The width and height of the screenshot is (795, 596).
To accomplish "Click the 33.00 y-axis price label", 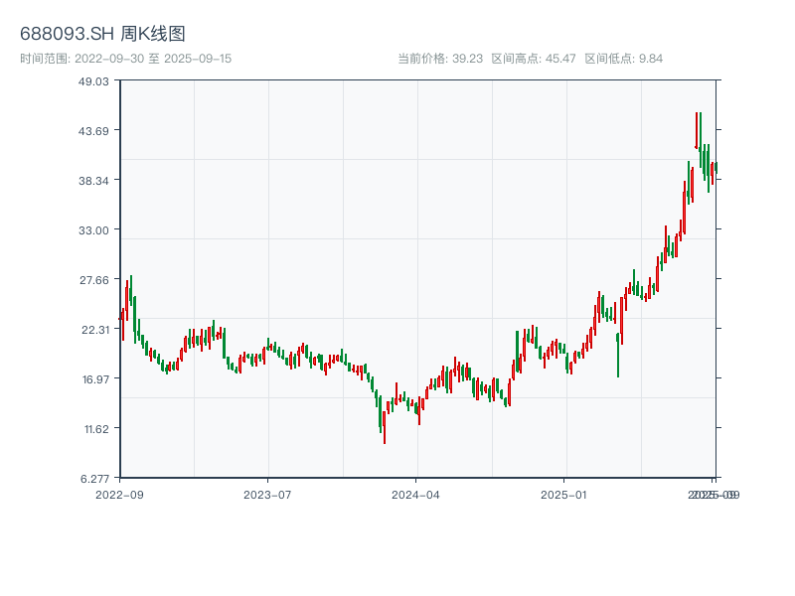I will click(95, 229).
